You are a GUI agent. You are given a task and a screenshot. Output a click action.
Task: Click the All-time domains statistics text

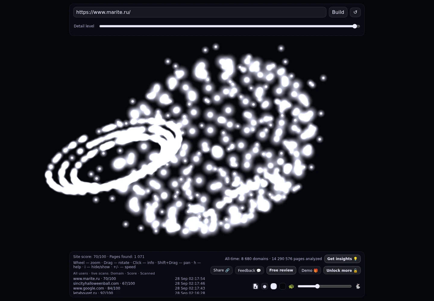click(273, 259)
